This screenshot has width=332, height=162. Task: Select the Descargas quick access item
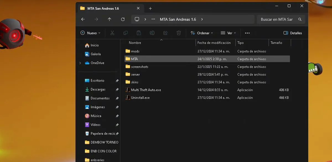tap(98, 89)
